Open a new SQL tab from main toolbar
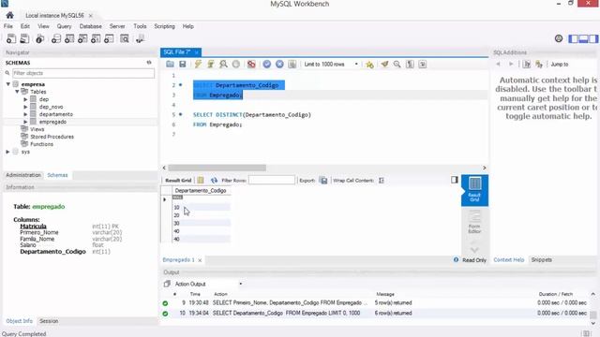 click(x=11, y=38)
